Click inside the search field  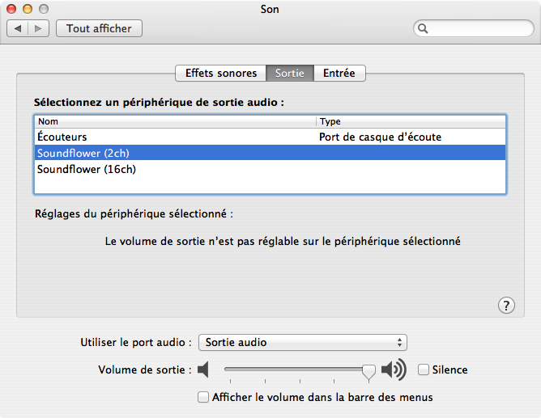click(x=479, y=28)
